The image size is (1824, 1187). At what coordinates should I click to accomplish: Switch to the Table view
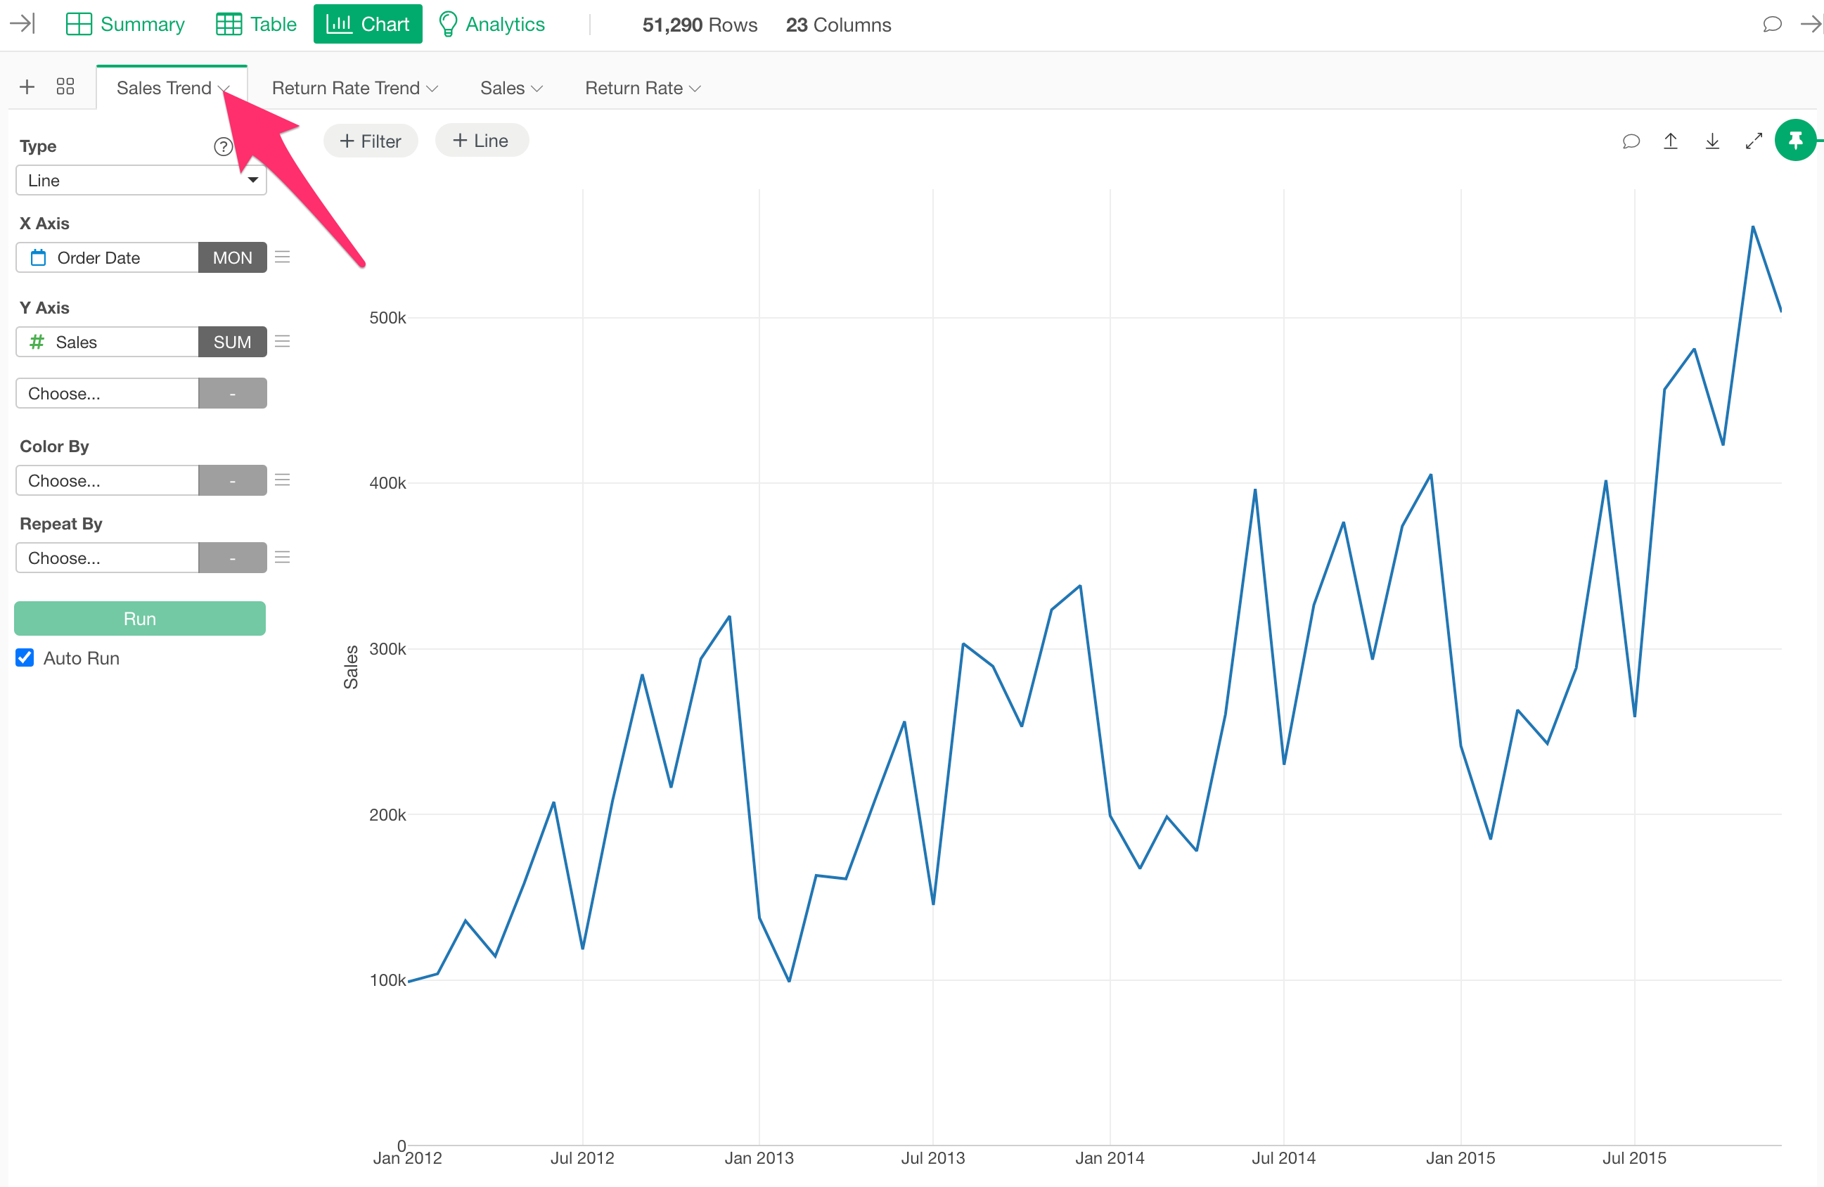click(256, 24)
